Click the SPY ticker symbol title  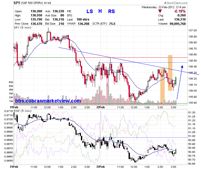click(17, 3)
